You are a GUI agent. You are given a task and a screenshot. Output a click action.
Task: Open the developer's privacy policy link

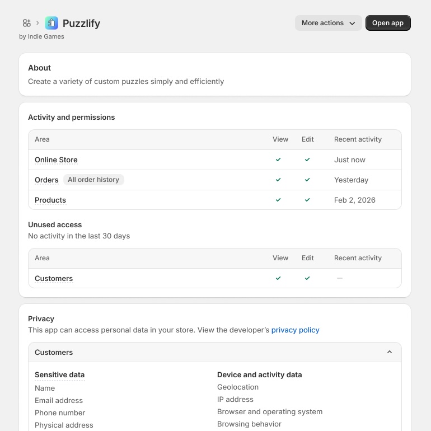(x=295, y=330)
